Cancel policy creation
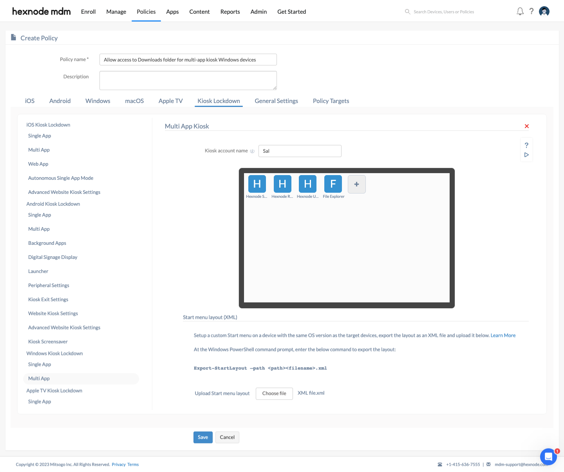 [227, 437]
